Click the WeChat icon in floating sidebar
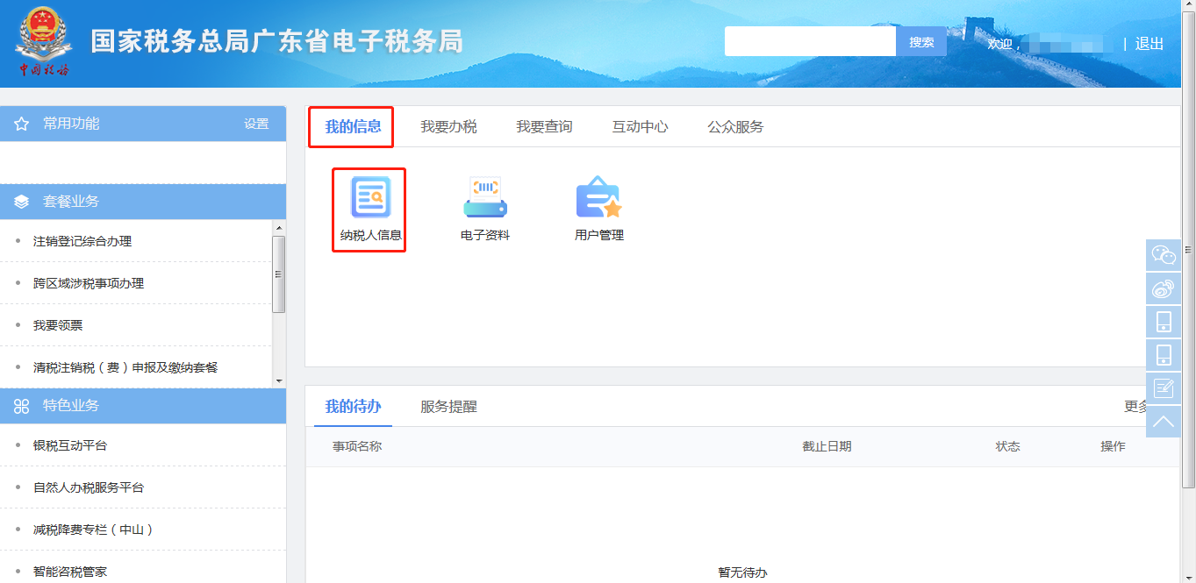Screen dimensions: 1196x583 click(x=1163, y=255)
